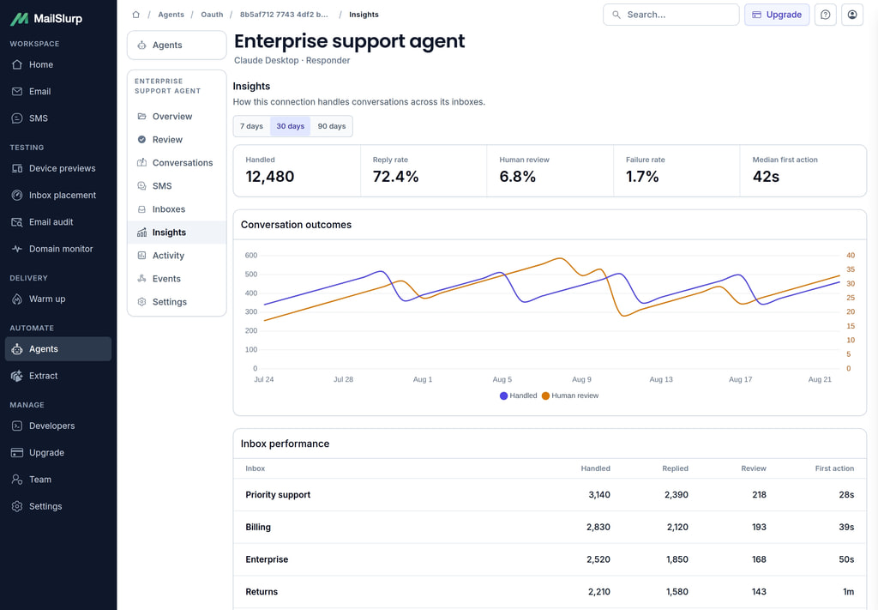Click the Replied column header
The image size is (878, 610).
(675, 468)
